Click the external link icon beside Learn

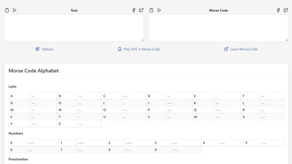coord(226,49)
